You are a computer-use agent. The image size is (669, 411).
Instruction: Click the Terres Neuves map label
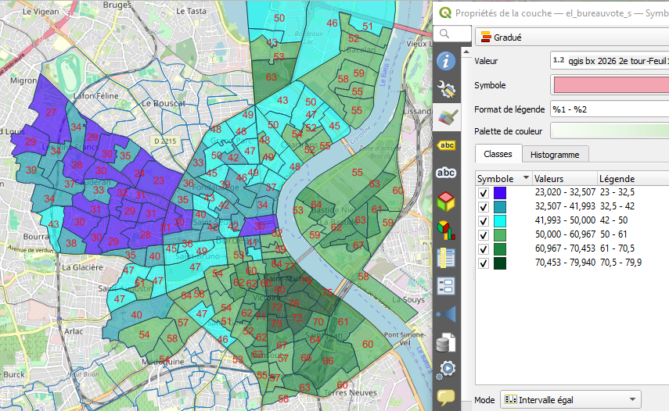tap(351, 393)
